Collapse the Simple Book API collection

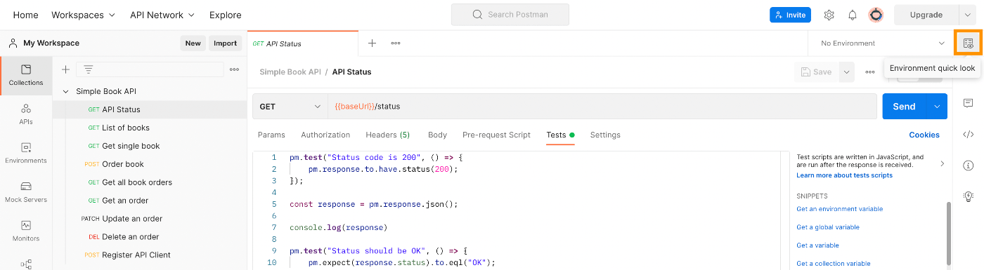click(67, 91)
